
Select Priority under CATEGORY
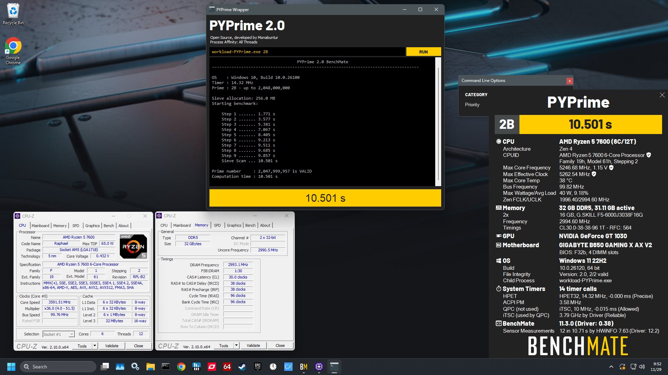(x=472, y=105)
